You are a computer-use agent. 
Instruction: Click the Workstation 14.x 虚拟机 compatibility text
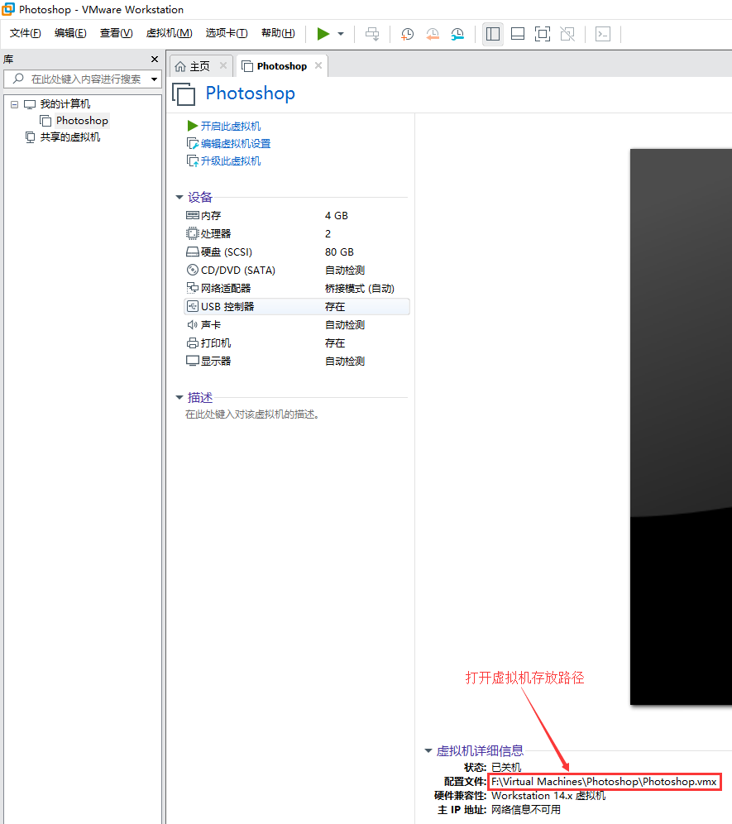[x=548, y=796]
